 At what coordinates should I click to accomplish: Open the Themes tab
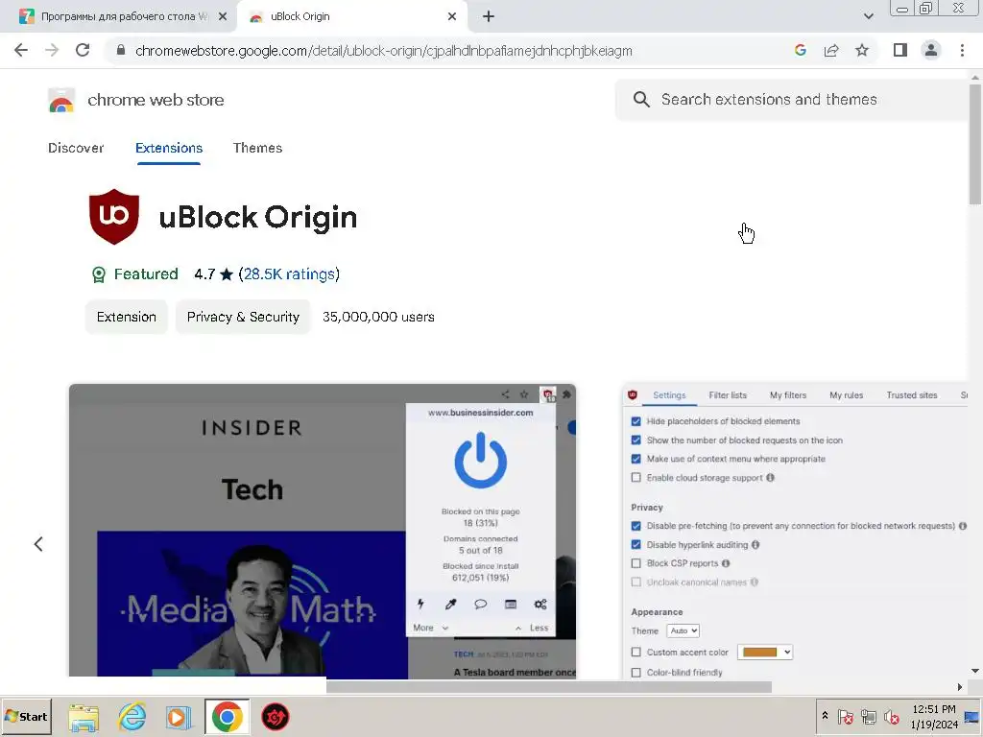257,148
